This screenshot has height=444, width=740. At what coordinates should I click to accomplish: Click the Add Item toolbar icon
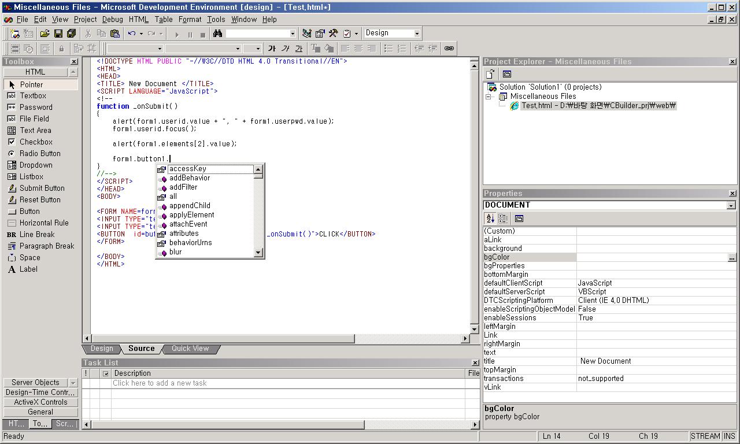coord(28,34)
